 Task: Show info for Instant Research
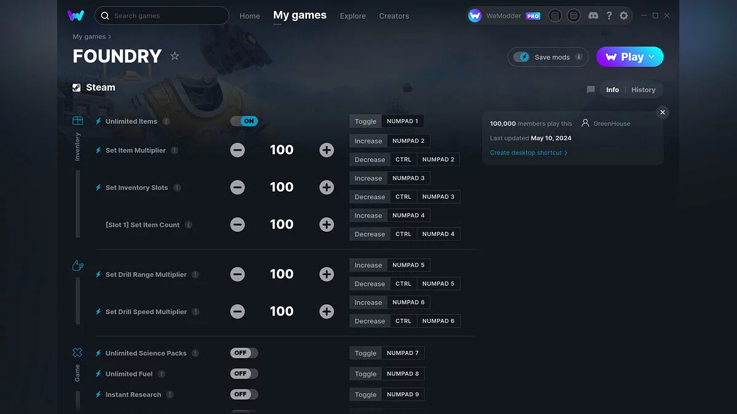click(x=170, y=395)
